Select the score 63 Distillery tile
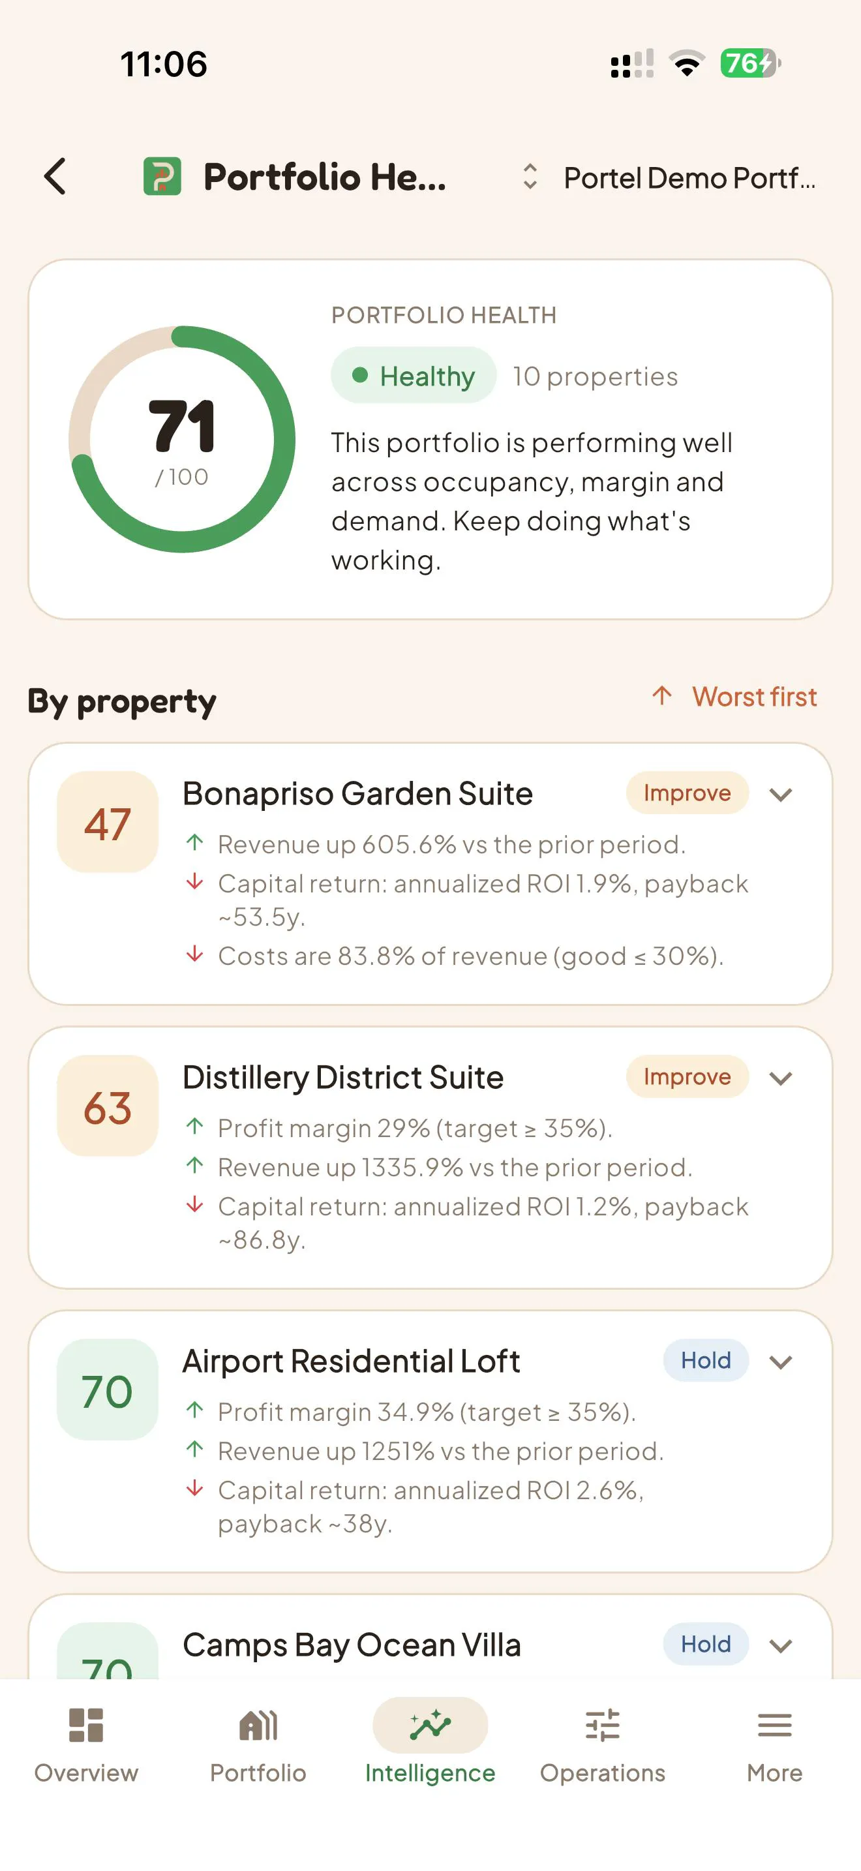Viewport: 861px width, 1871px height. pos(108,1106)
